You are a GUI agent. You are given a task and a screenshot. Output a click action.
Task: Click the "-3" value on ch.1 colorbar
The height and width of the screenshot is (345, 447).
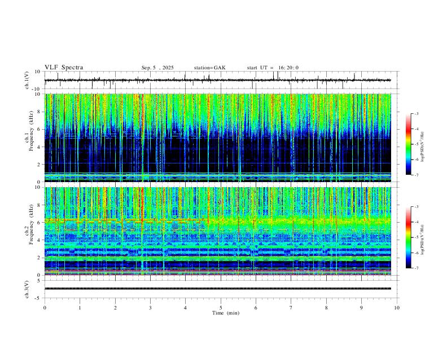[x=416, y=113]
